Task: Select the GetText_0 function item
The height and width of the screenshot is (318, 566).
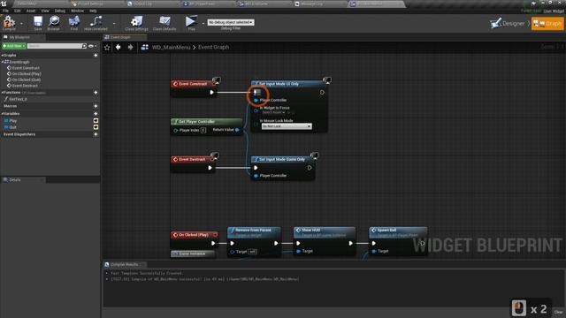Action: [x=18, y=99]
